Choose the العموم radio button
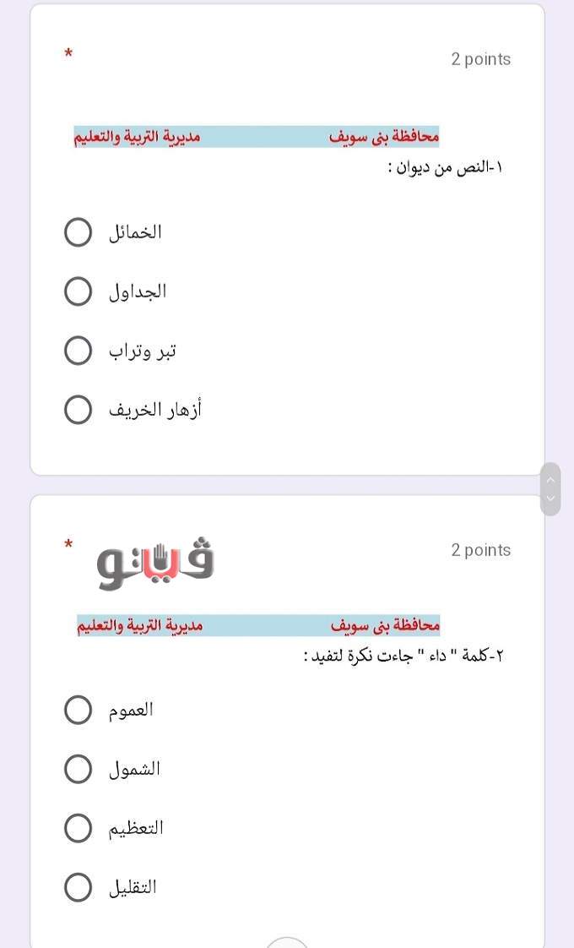574x948 pixels. point(79,710)
